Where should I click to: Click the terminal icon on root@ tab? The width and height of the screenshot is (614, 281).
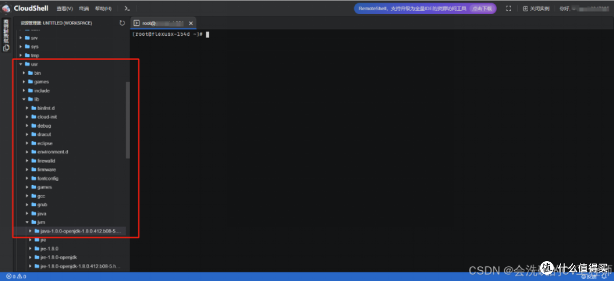(136, 23)
